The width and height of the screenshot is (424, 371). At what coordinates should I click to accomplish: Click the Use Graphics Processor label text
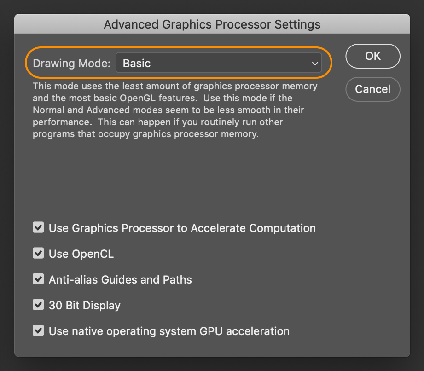pos(182,228)
